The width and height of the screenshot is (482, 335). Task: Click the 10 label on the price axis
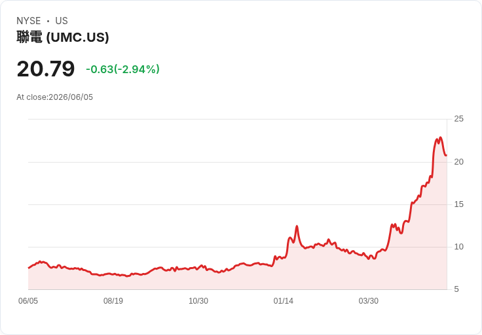(458, 247)
